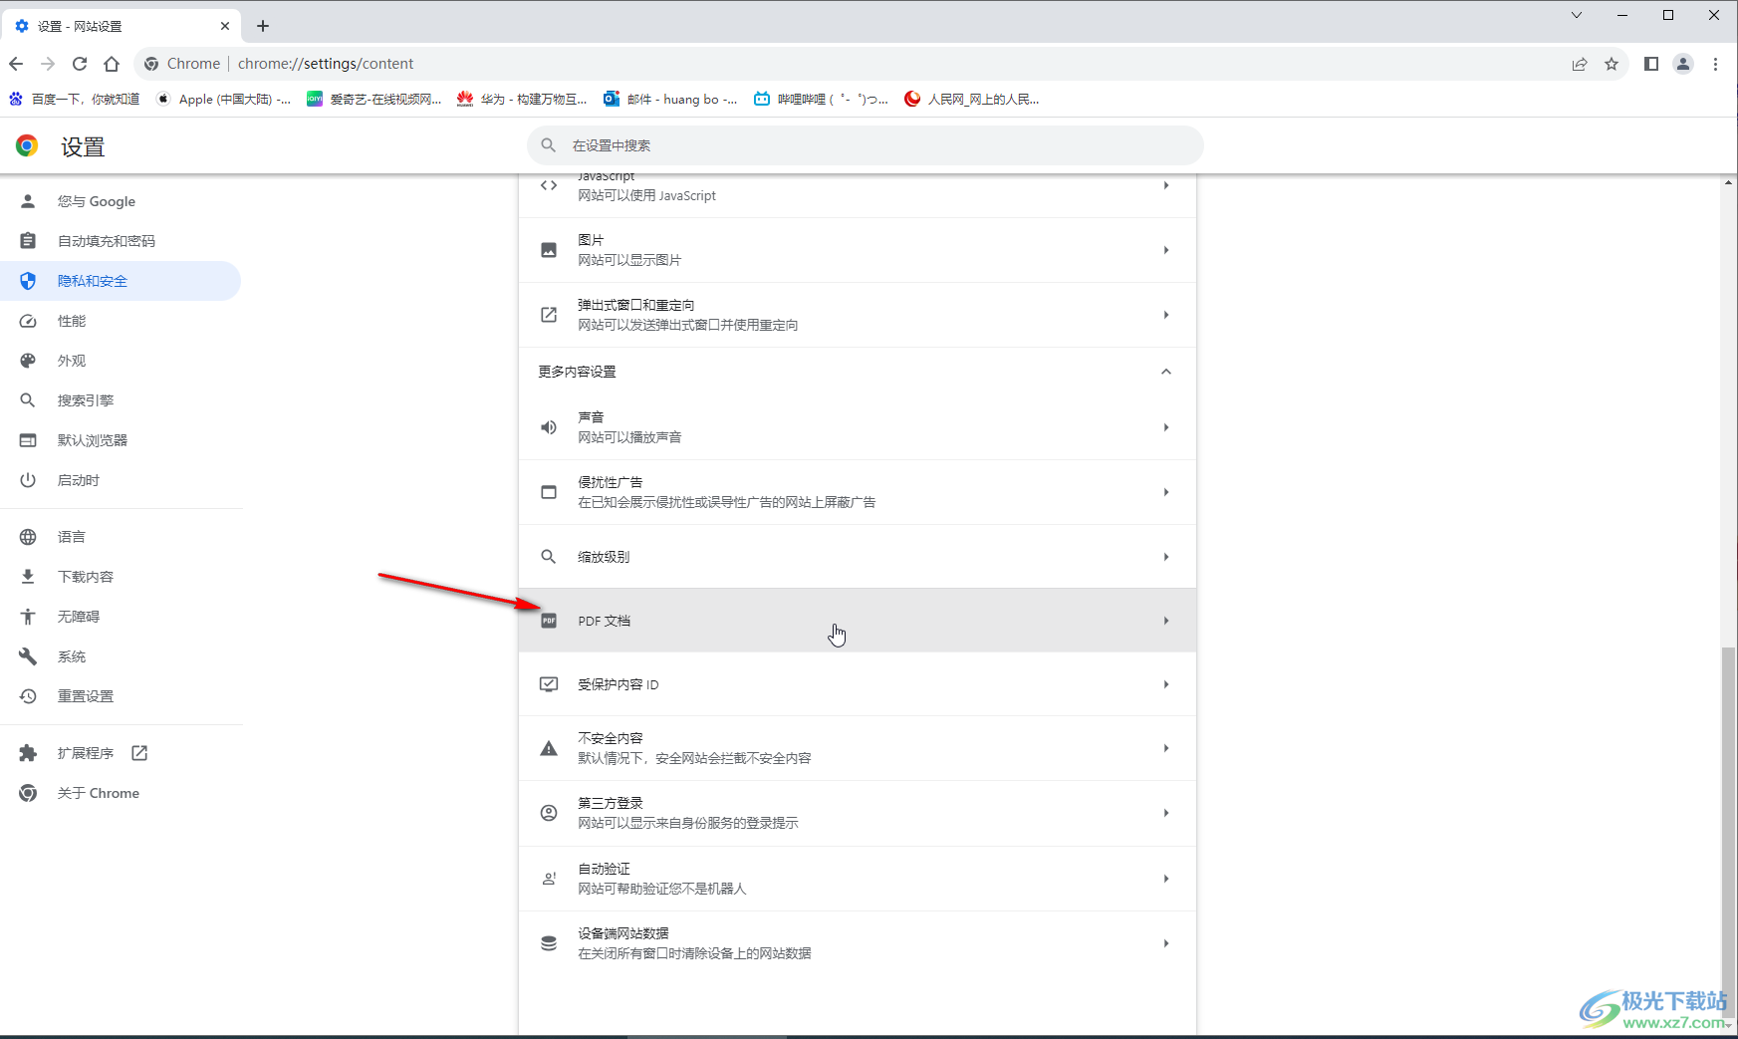Click the 受保护内容 ID screen icon
The width and height of the screenshot is (1738, 1039).
click(549, 684)
